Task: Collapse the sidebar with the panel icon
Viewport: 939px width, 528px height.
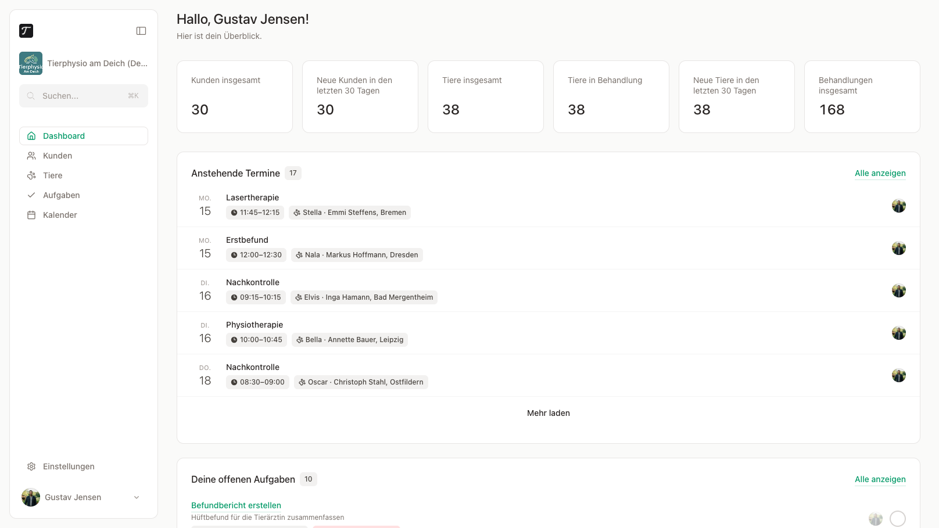Action: pos(141,31)
